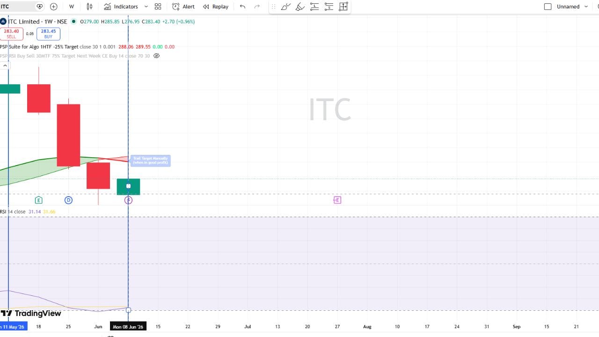This screenshot has width=599, height=337.
Task: Open the W weekly timeframe selector
Action: (x=72, y=7)
